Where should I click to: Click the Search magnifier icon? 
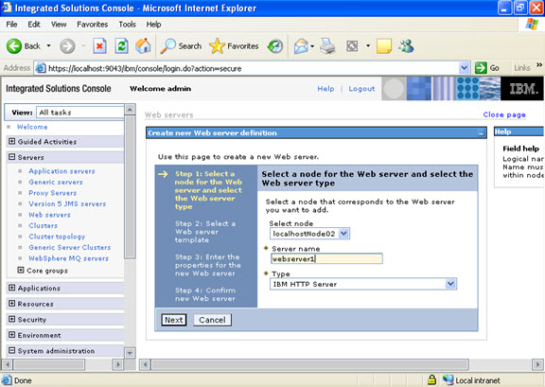coord(167,46)
